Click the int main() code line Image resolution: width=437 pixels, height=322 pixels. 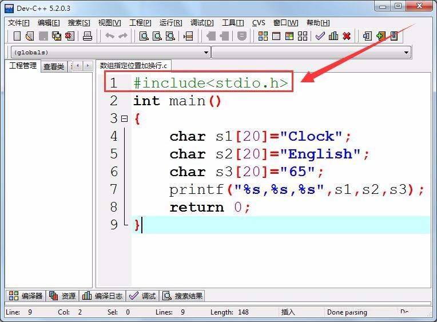coord(177,101)
